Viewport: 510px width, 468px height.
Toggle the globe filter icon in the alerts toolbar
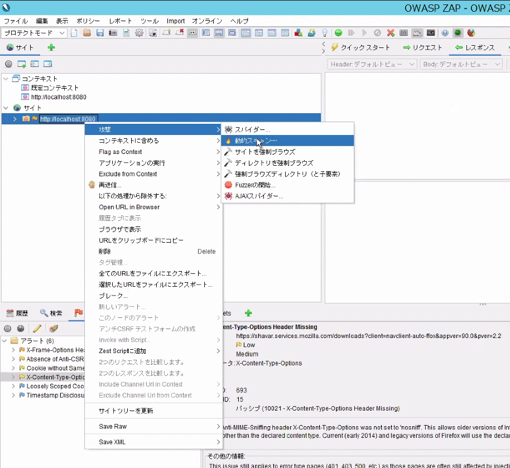tap(21, 329)
